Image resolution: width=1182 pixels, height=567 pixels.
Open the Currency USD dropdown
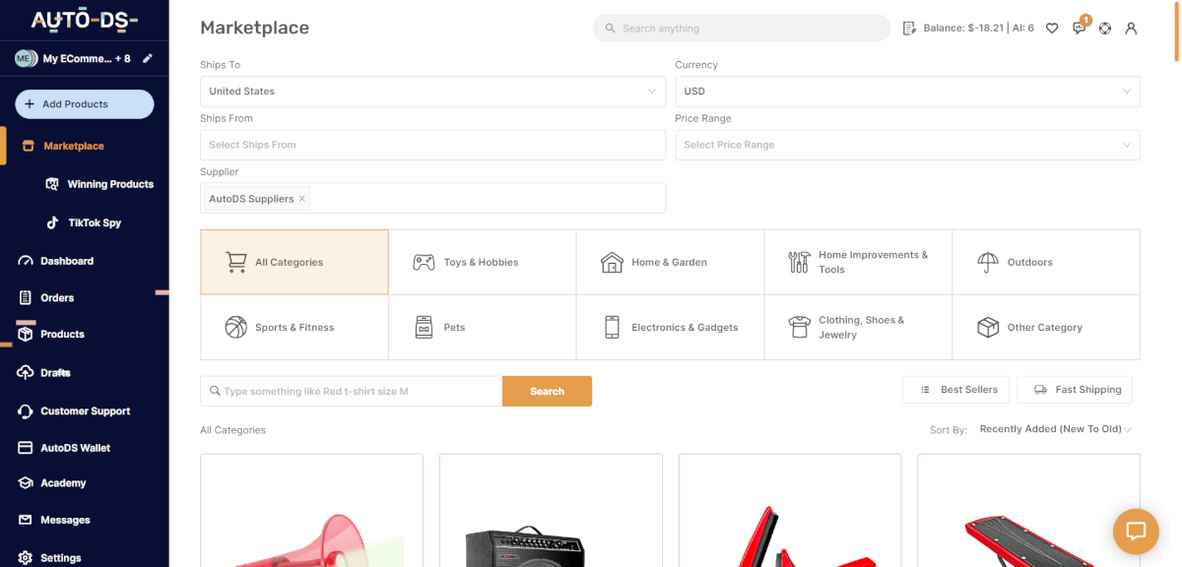907,92
